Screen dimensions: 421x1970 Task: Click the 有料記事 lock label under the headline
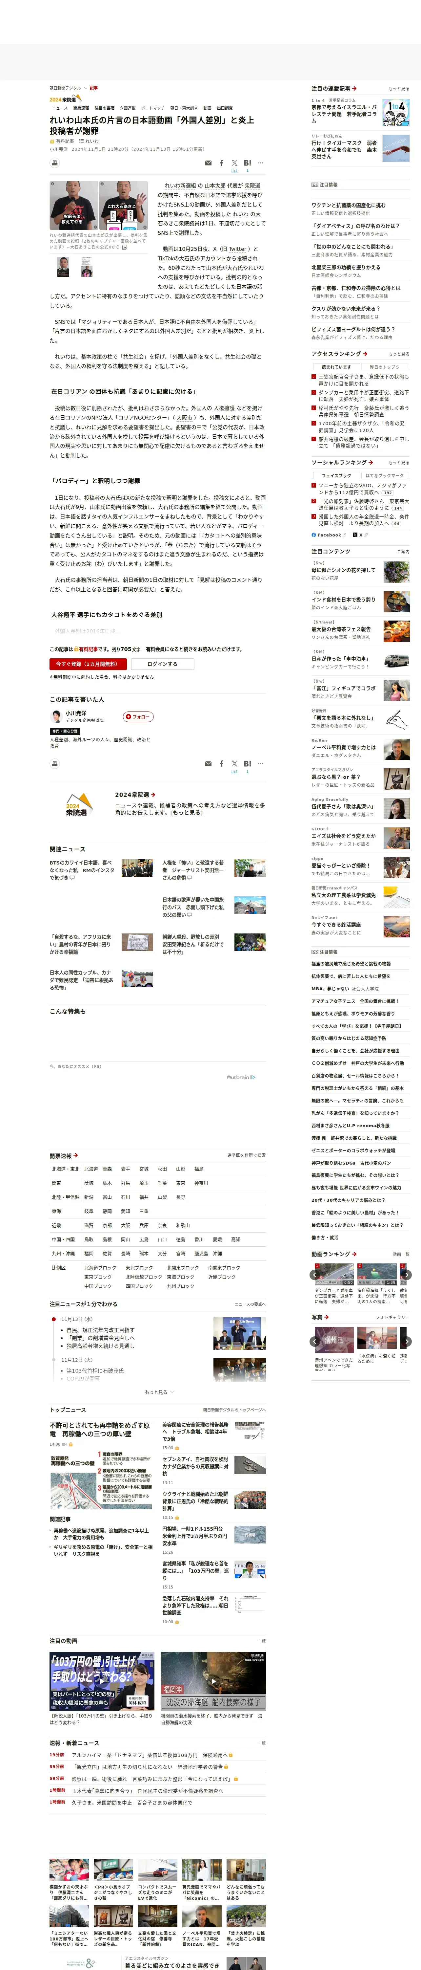pyautogui.click(x=62, y=142)
